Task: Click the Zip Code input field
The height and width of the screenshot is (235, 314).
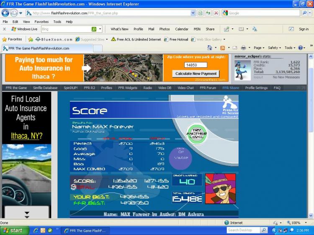Action: tap(196, 65)
